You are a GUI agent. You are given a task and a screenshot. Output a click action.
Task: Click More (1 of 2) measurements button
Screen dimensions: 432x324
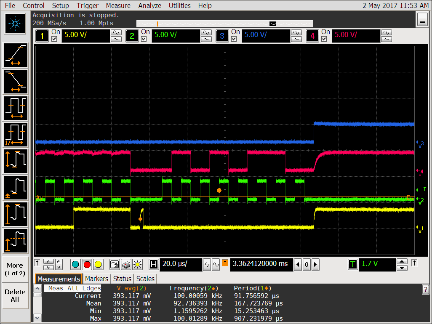(15, 269)
